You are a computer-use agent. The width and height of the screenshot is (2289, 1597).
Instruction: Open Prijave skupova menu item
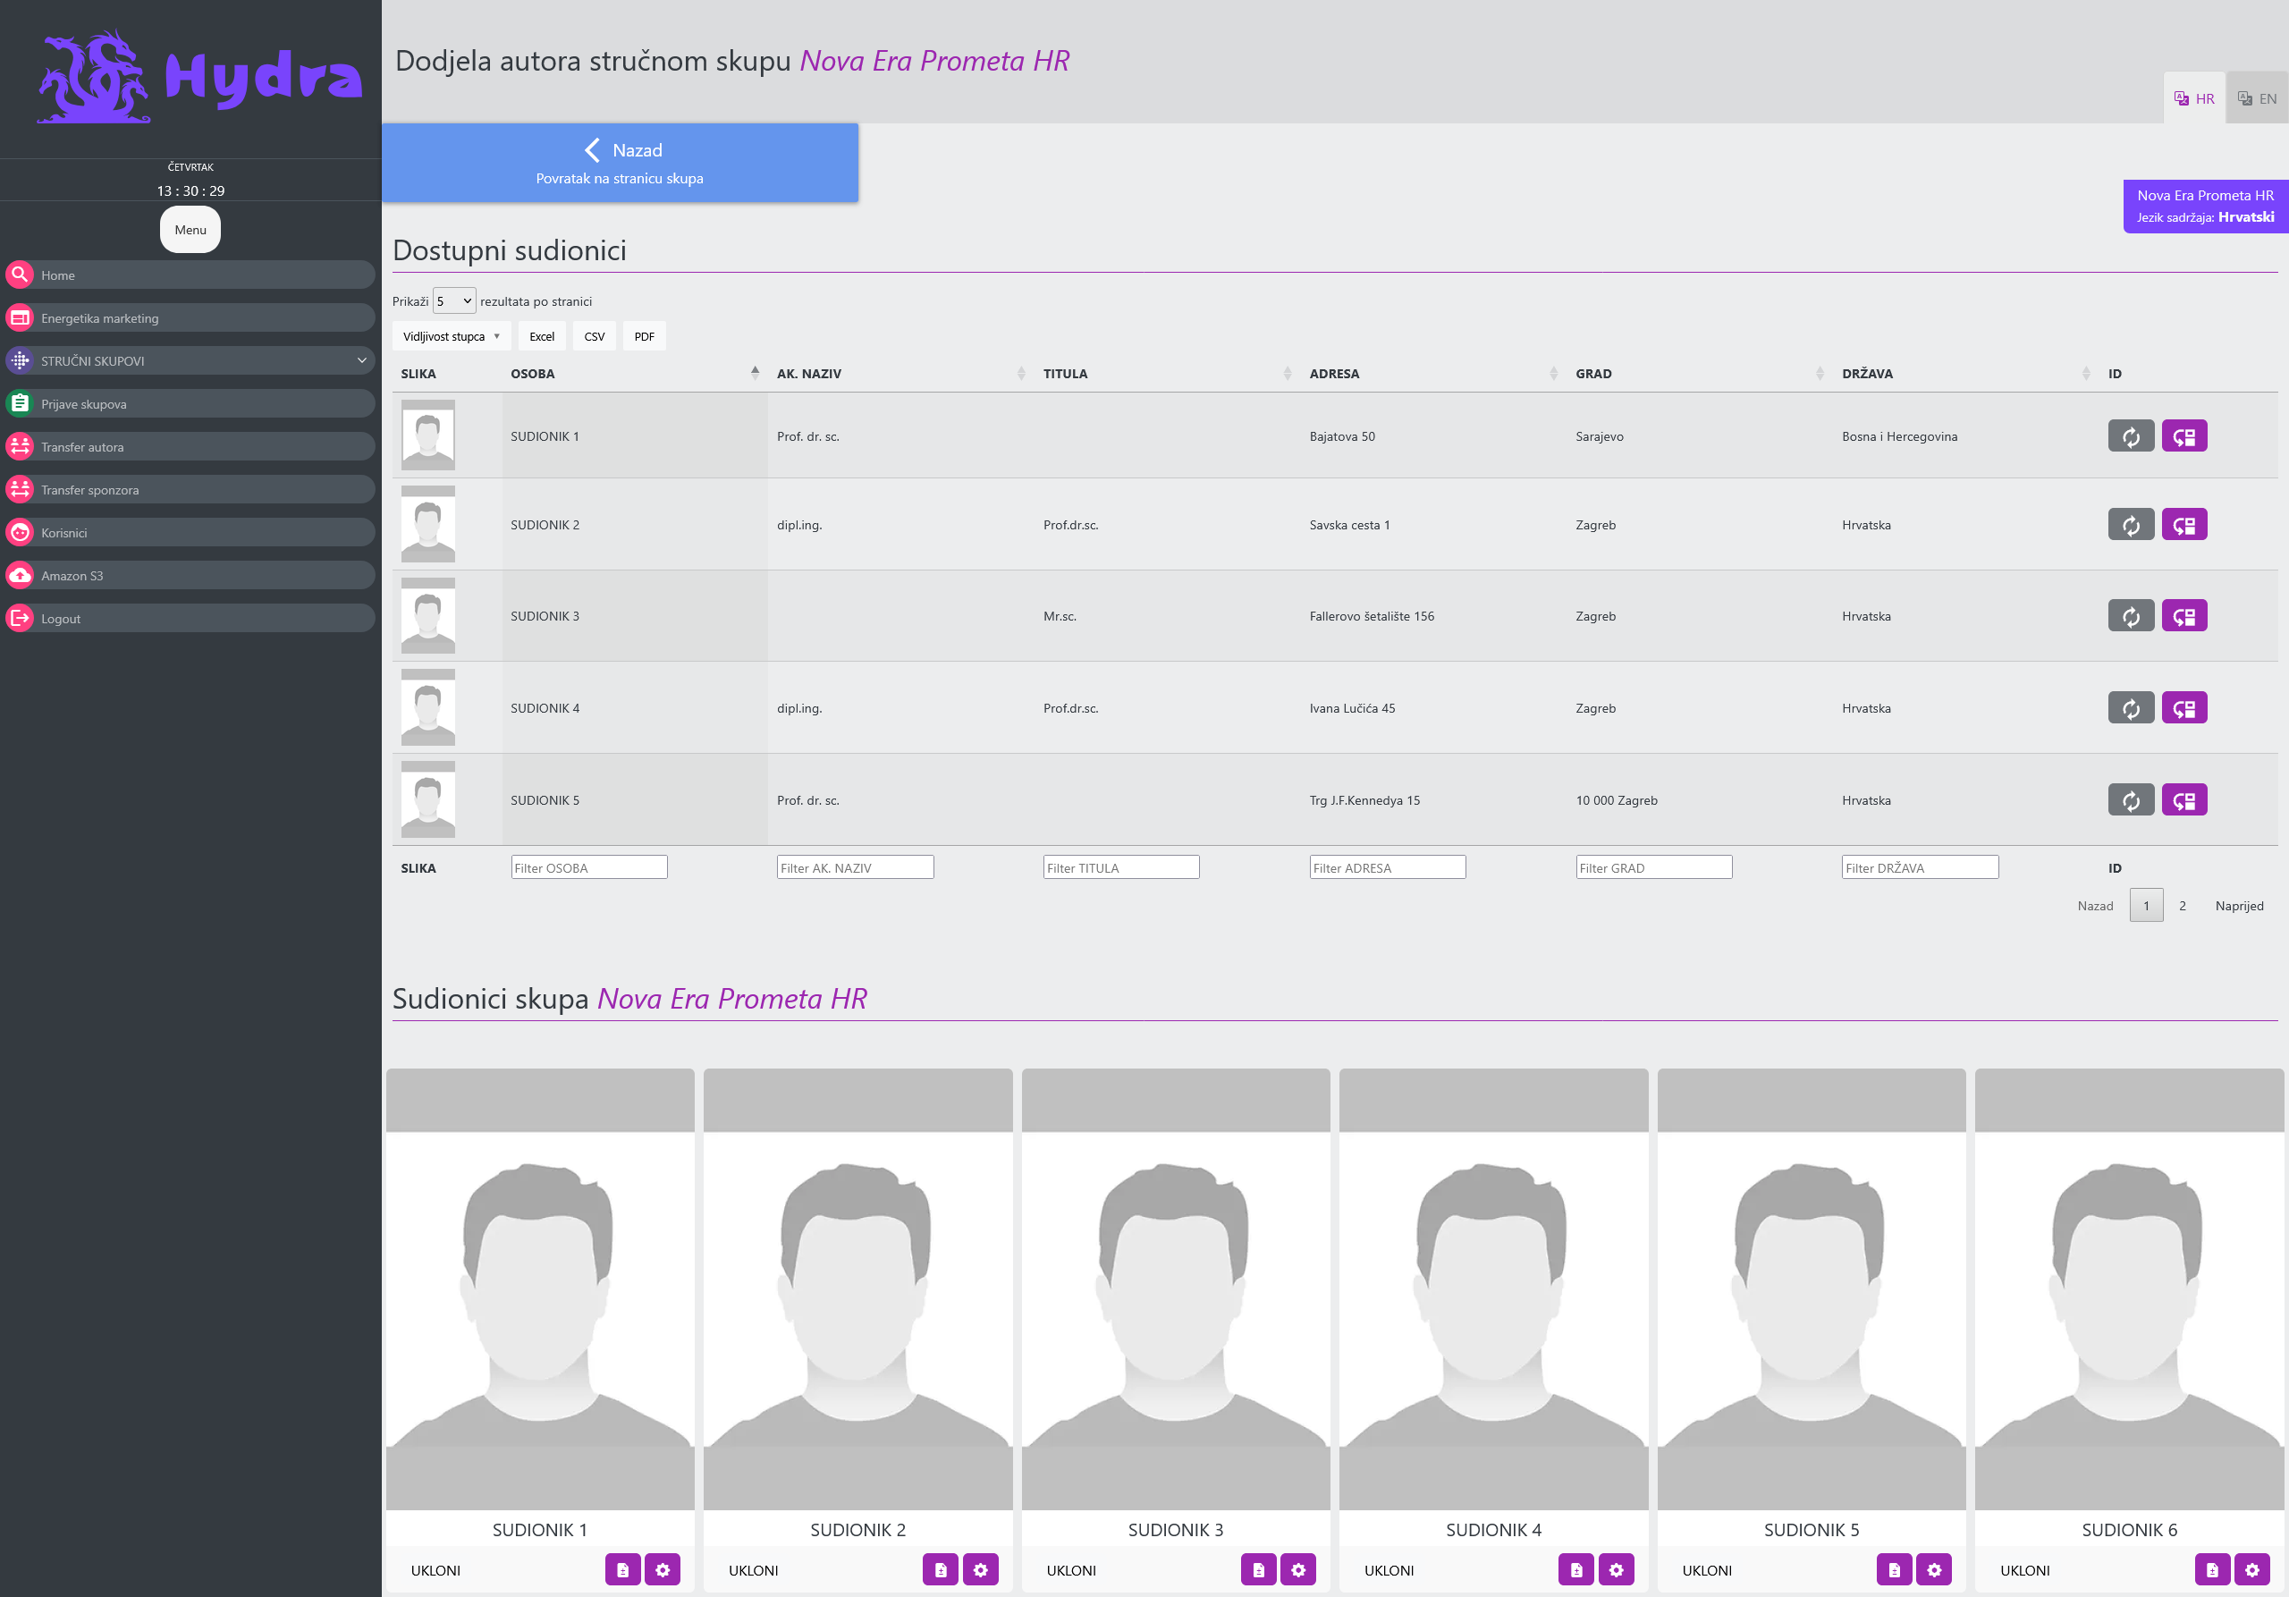[190, 404]
